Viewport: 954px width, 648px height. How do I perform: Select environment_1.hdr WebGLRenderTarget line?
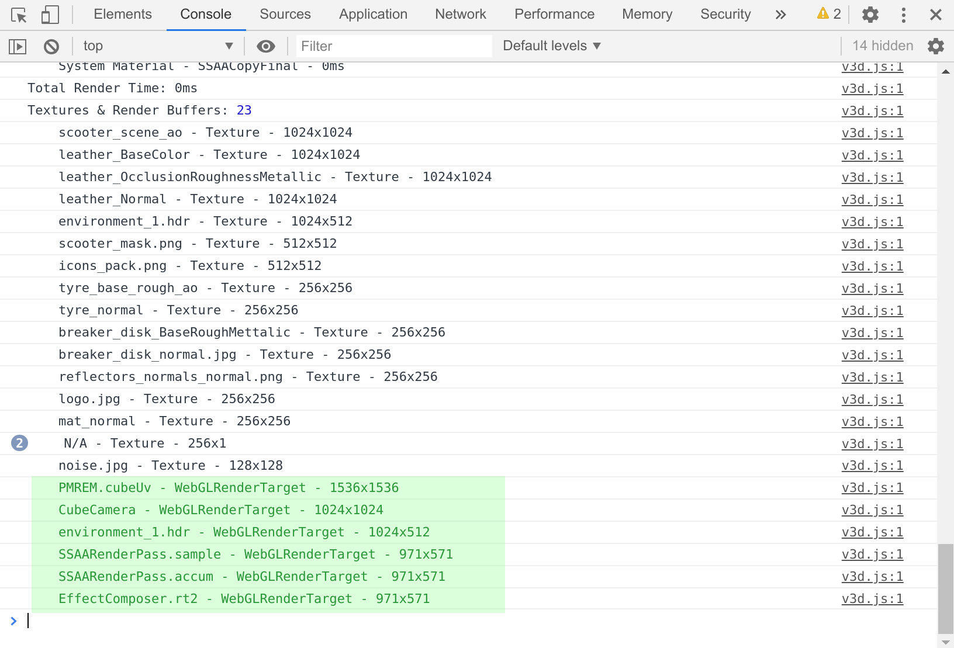(x=244, y=532)
